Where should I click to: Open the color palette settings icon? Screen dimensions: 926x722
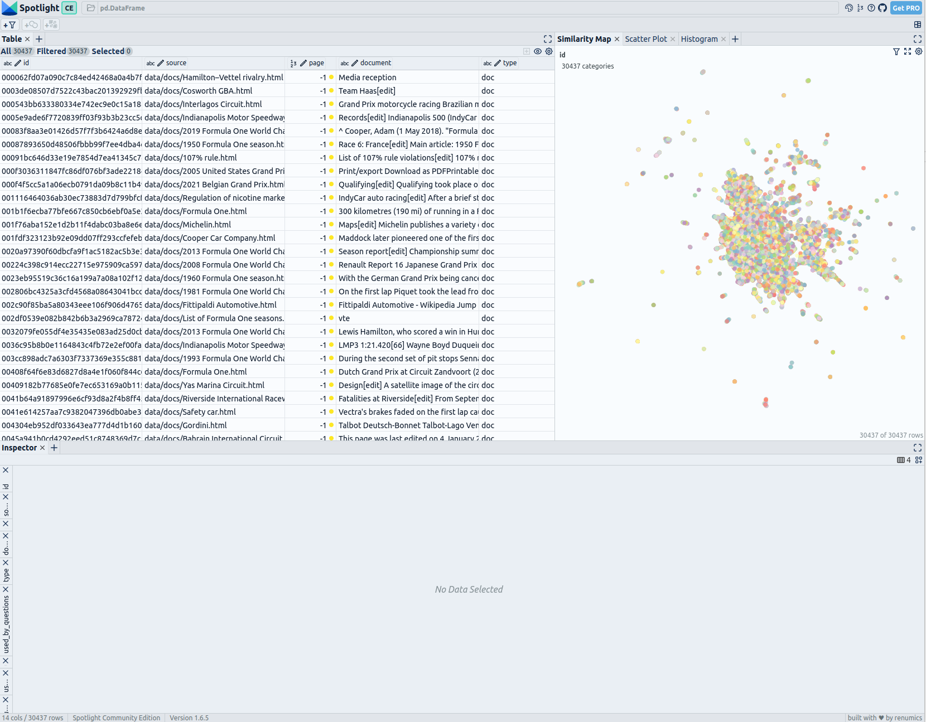tap(849, 8)
